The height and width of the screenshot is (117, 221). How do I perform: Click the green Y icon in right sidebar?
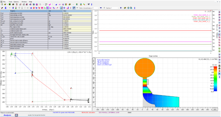(219, 48)
